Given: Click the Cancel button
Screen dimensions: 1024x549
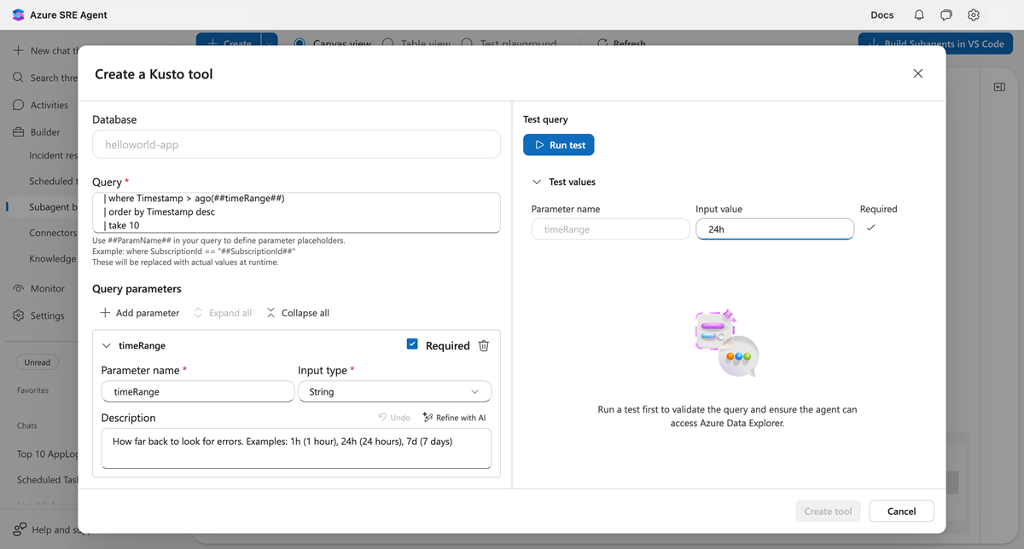Looking at the screenshot, I should coord(901,511).
